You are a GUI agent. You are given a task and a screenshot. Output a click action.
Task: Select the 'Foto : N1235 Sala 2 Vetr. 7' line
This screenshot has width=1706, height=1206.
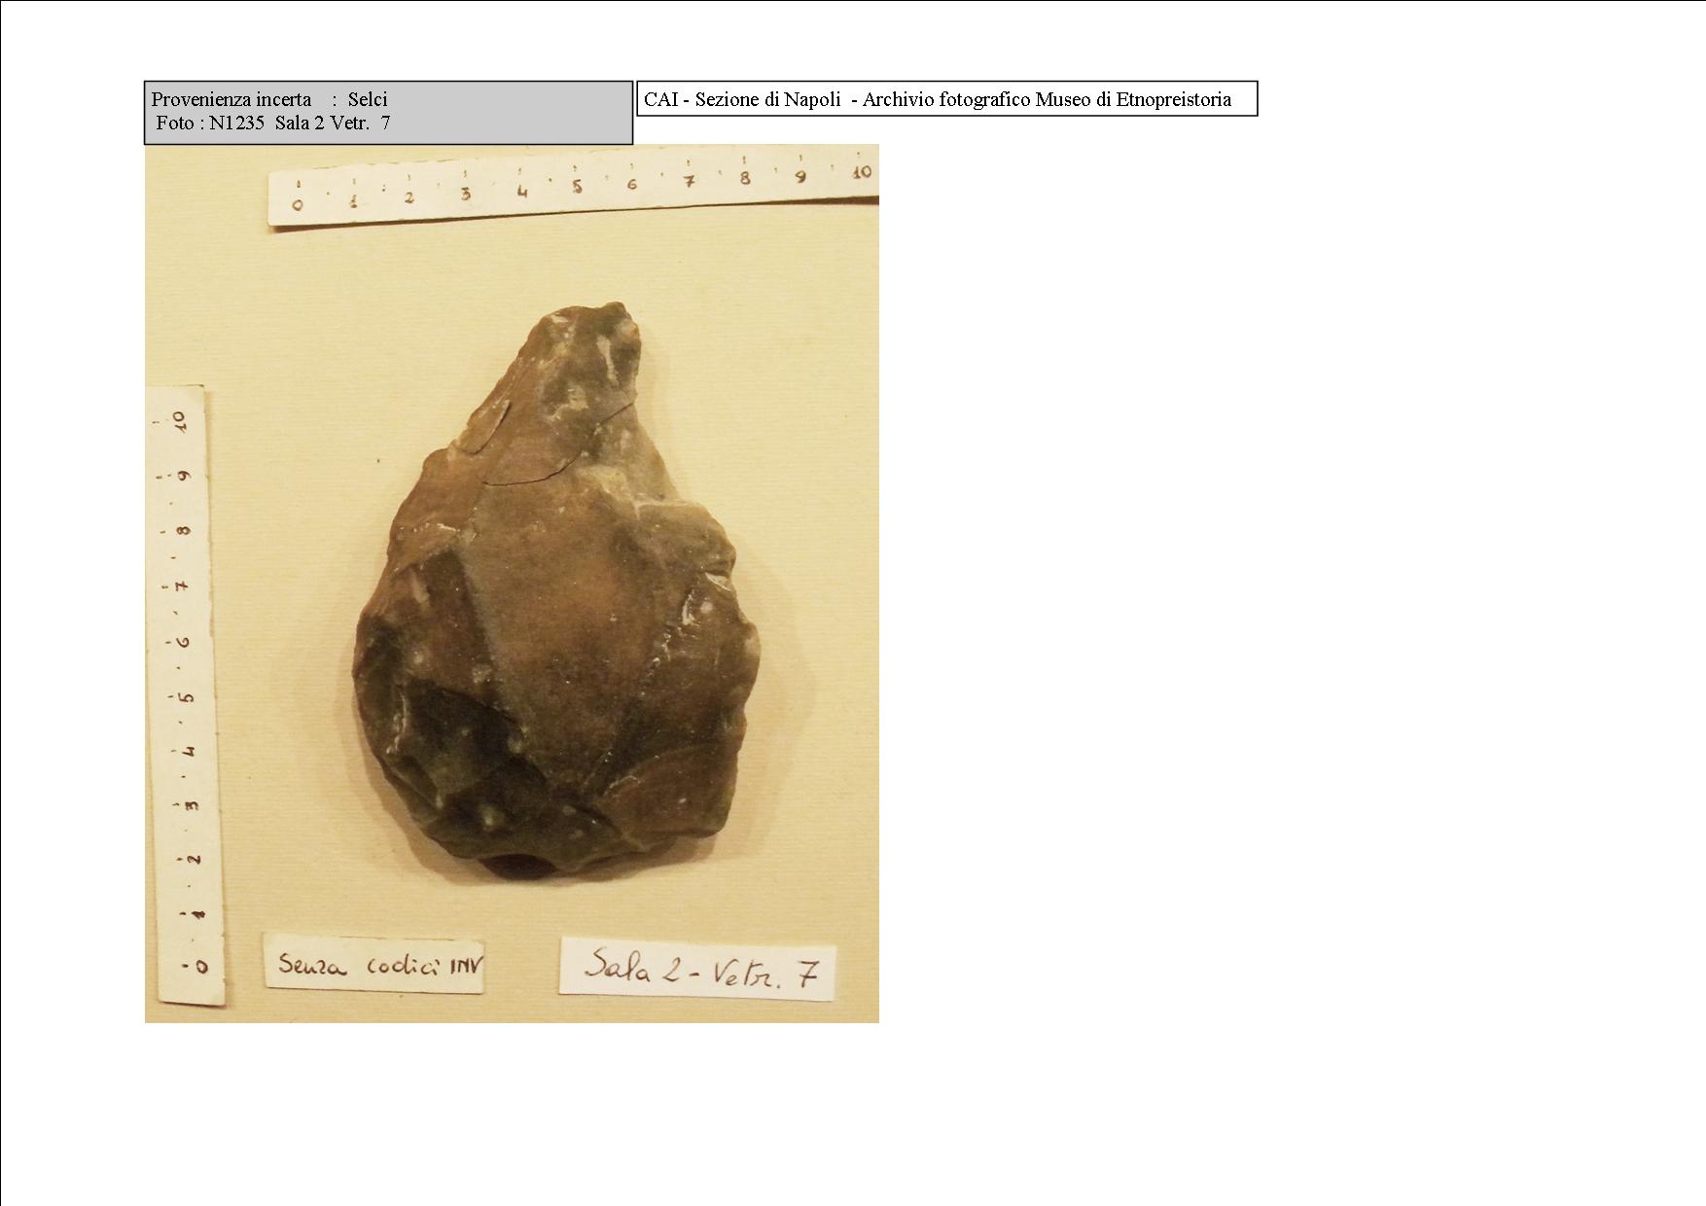click(273, 123)
